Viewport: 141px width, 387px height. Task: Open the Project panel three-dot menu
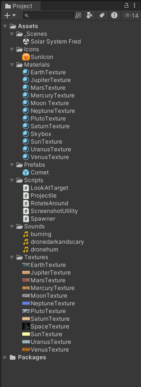[134, 5]
